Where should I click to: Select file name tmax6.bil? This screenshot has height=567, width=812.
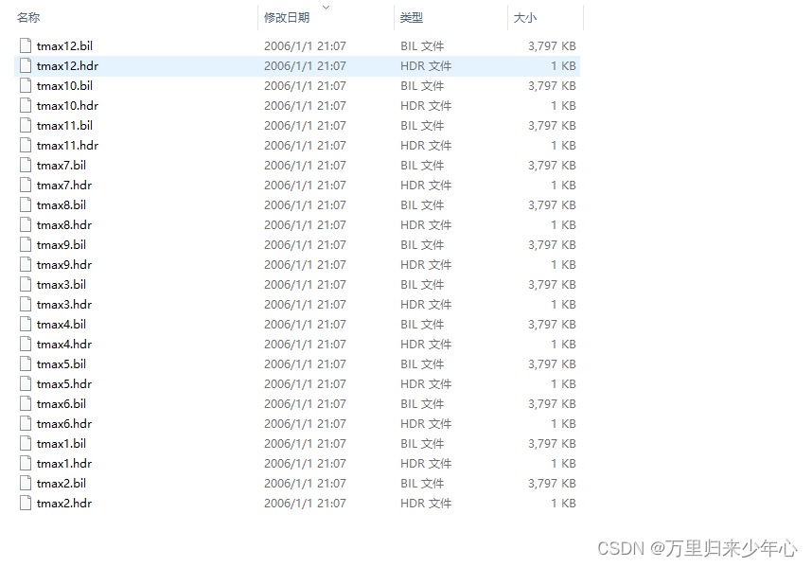point(62,403)
